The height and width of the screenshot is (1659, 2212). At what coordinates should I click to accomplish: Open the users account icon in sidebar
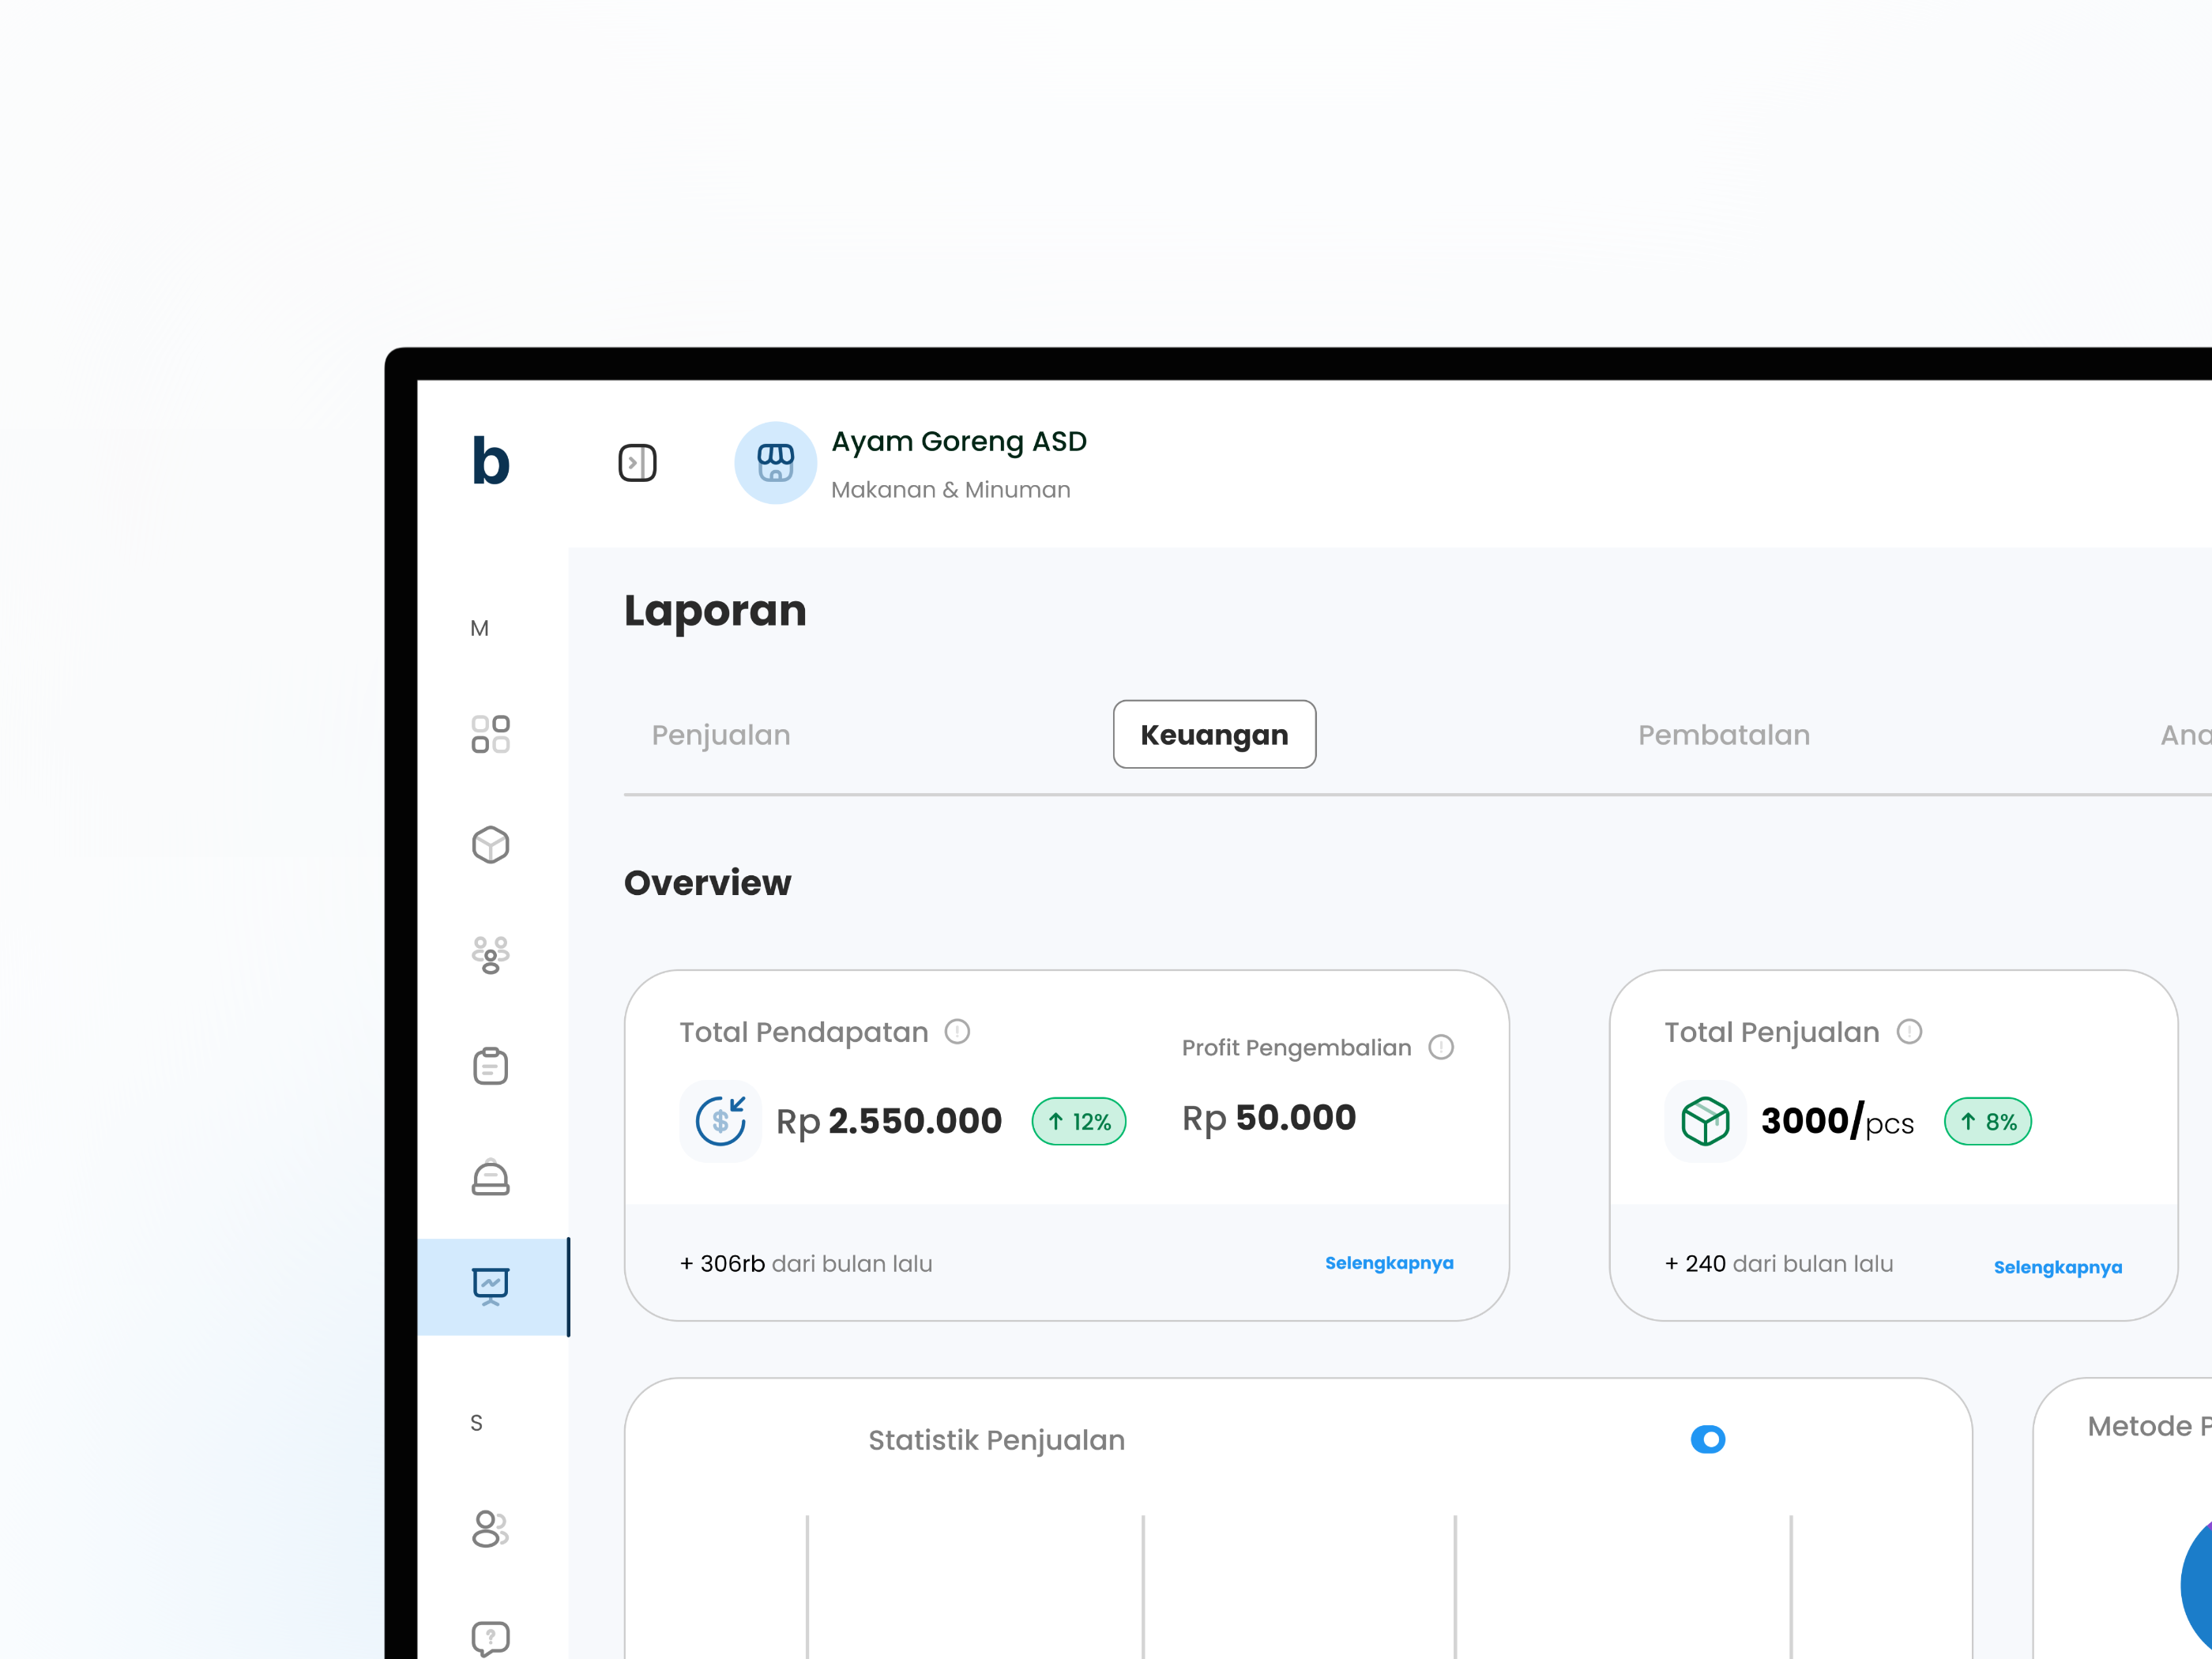(490, 1528)
